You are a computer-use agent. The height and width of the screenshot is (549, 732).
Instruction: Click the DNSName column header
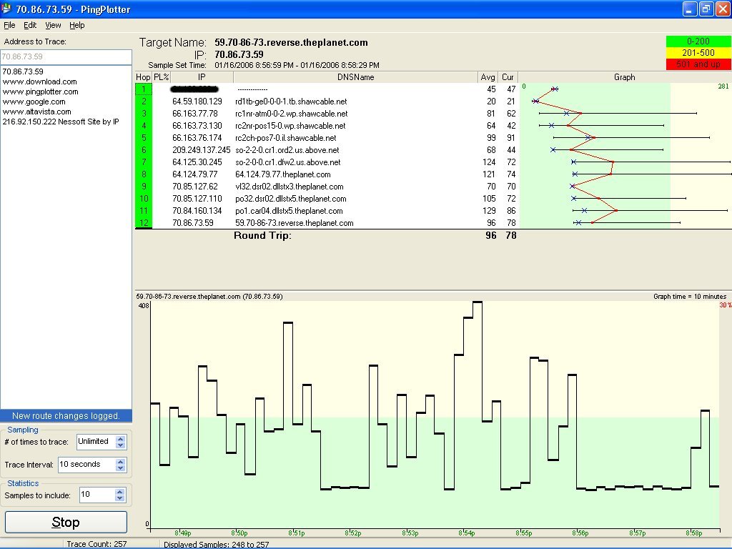pyautogui.click(x=355, y=77)
